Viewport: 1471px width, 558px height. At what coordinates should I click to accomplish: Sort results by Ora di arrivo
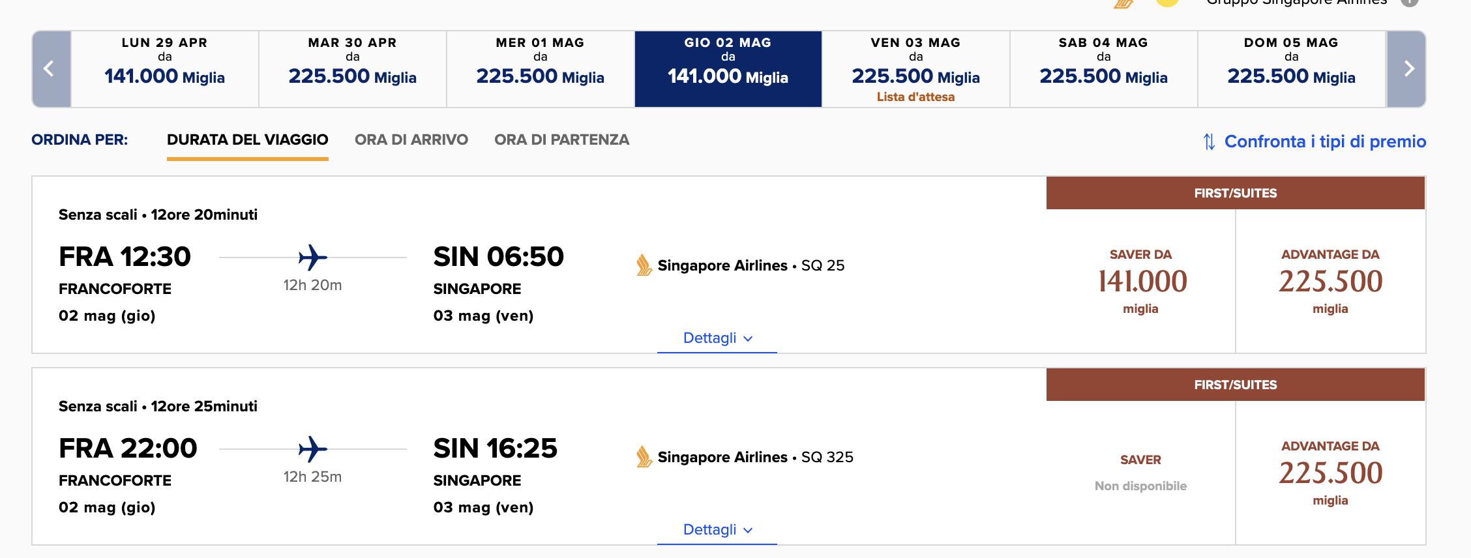point(411,140)
